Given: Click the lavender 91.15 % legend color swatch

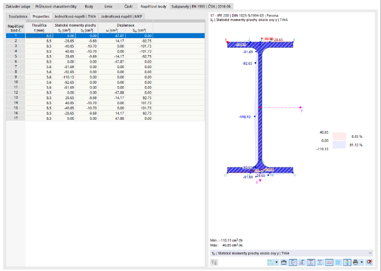Looking at the screenshot, I should pyautogui.click(x=339, y=145).
